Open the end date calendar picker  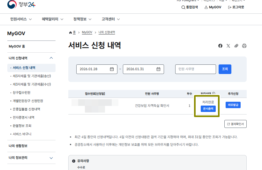pyautogui.click(x=158, y=69)
